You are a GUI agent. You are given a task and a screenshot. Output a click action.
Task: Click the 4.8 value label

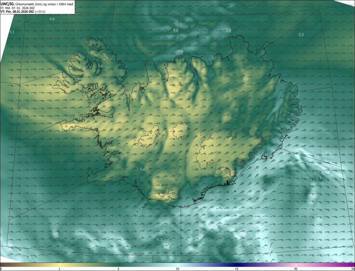pyautogui.click(x=52, y=19)
